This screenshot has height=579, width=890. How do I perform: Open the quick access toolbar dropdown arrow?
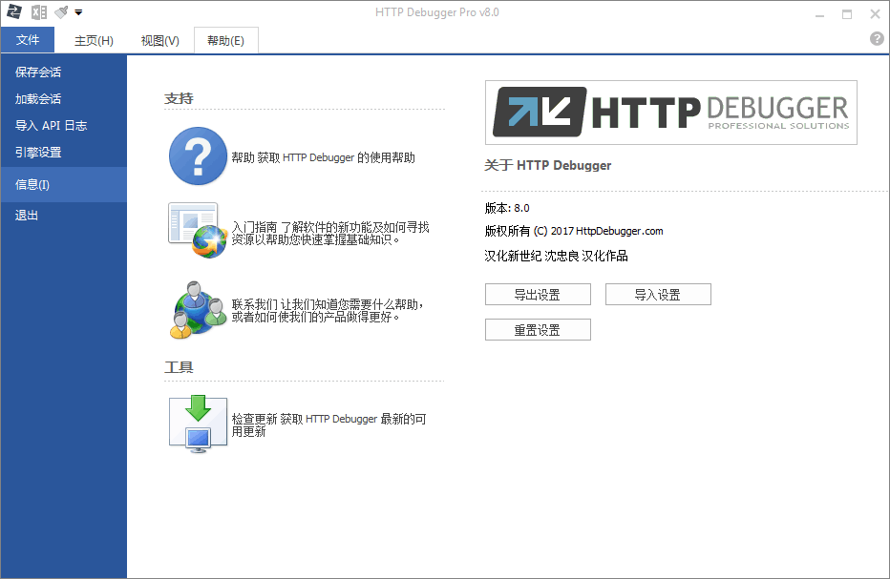pyautogui.click(x=78, y=11)
